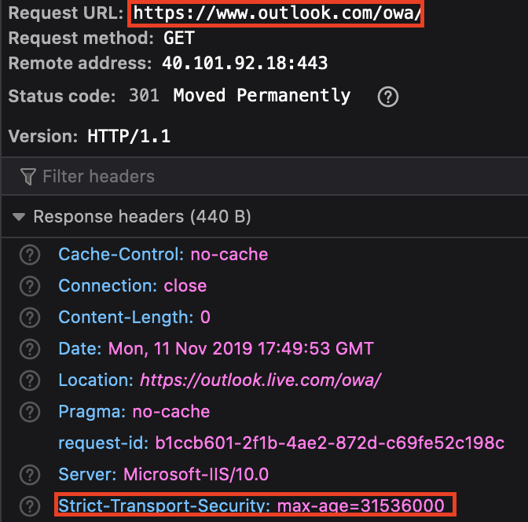Select the request-id header value
The image size is (528, 522).
[x=327, y=443]
